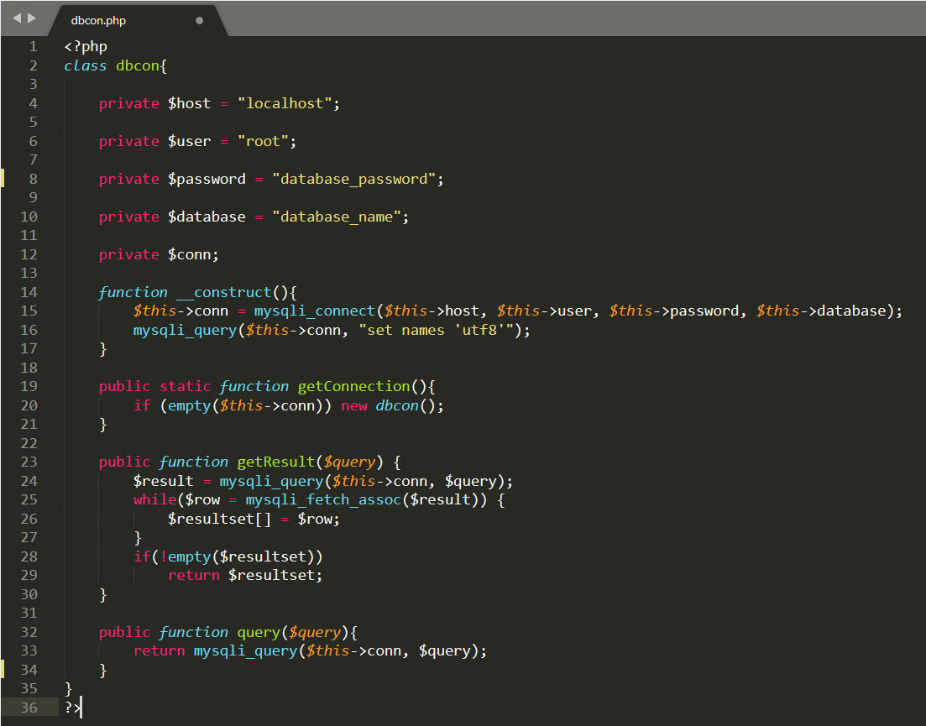Image resolution: width=926 pixels, height=726 pixels.
Task: Click the empty tab bar area
Action: 571,18
